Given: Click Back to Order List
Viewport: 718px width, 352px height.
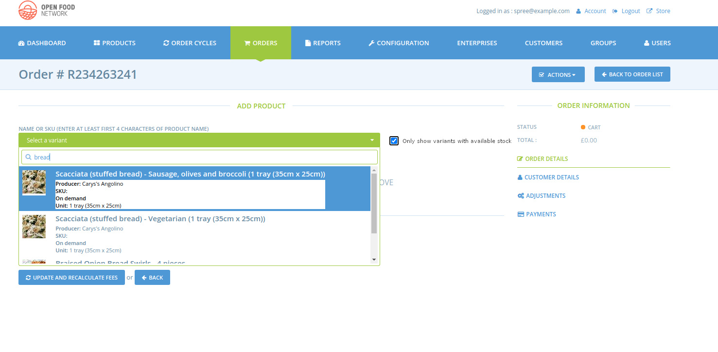Looking at the screenshot, I should (x=632, y=74).
